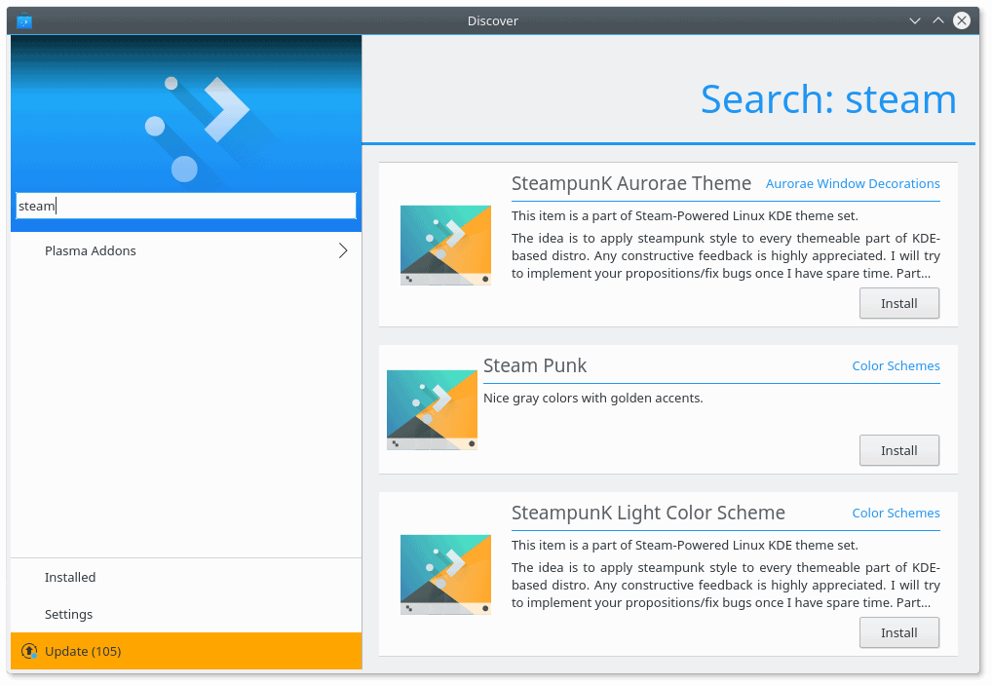Open Update (105) in the sidebar

pyautogui.click(x=186, y=651)
